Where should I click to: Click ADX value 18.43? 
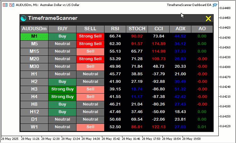click(180, 112)
